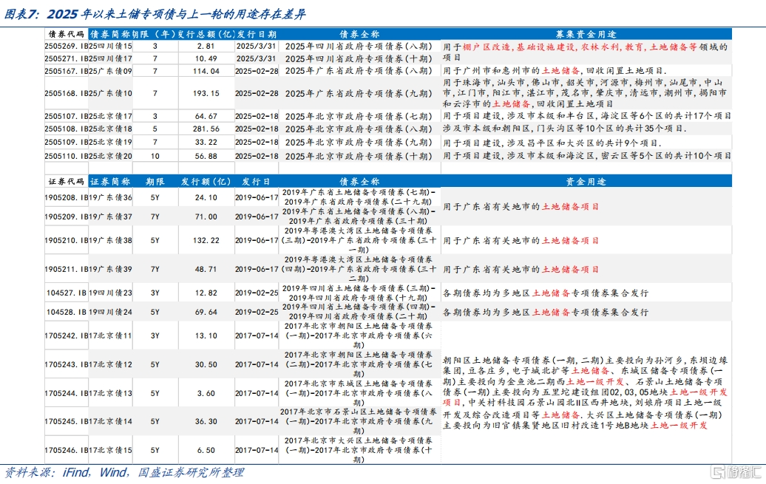Click the amount cell 10.49
This screenshot has height=484, width=766.
[x=206, y=58]
